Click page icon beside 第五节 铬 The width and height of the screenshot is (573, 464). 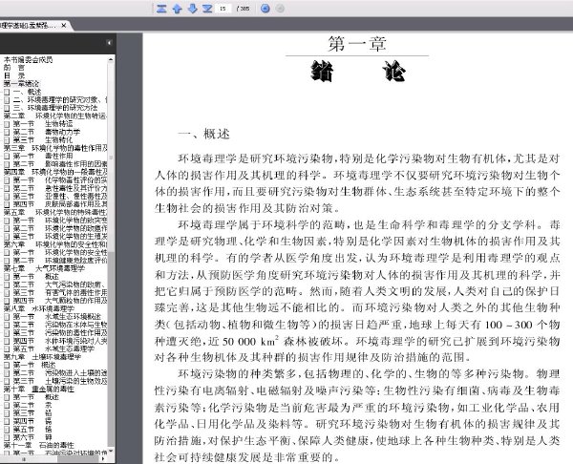[7, 430]
